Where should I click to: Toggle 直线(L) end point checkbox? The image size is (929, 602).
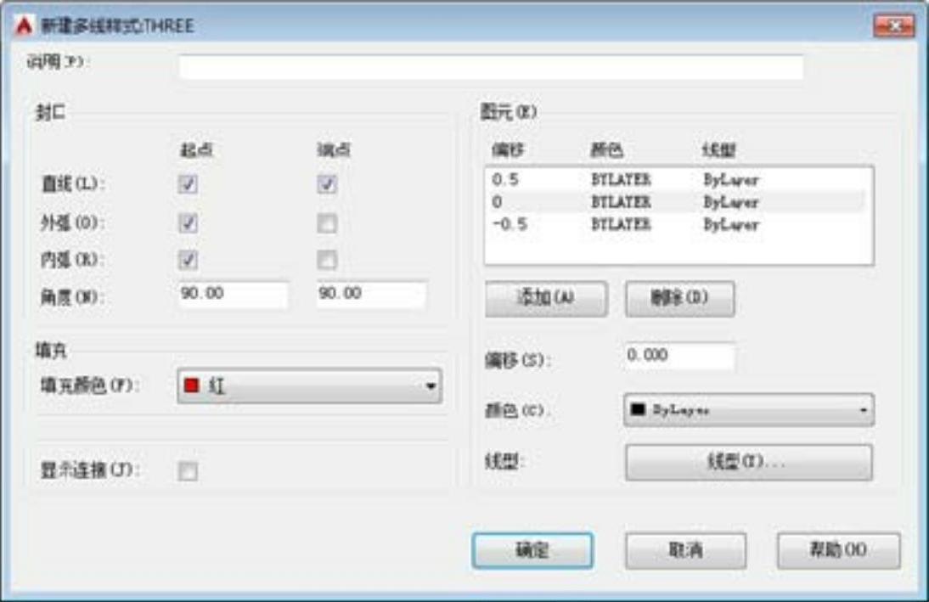pos(326,184)
